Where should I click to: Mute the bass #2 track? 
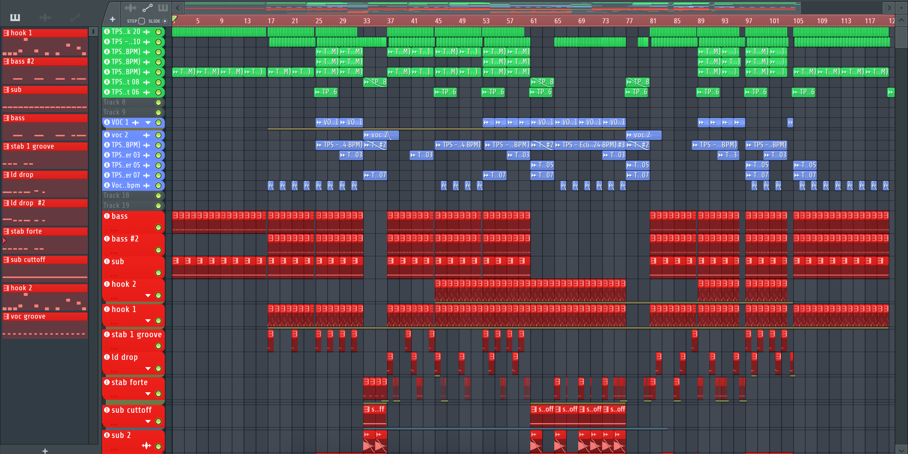pyautogui.click(x=159, y=250)
